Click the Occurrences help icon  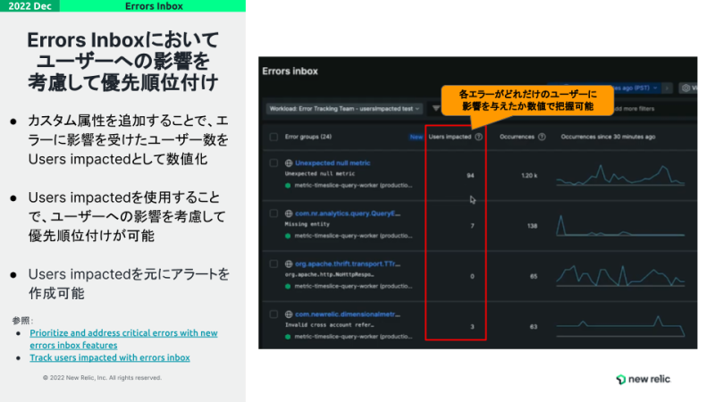tap(542, 137)
